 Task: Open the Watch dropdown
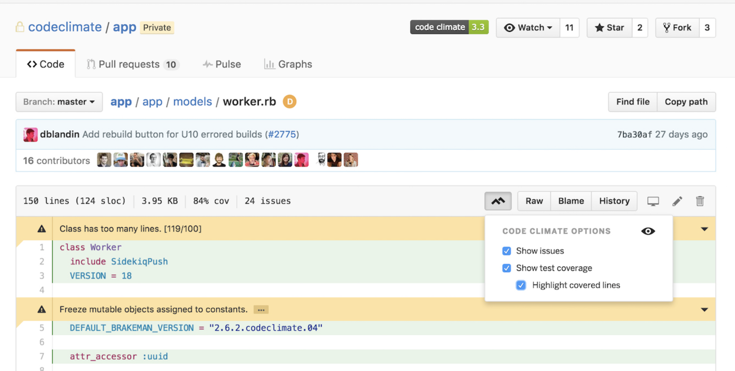(x=528, y=28)
